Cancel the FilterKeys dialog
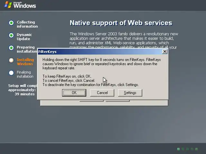 102,93
